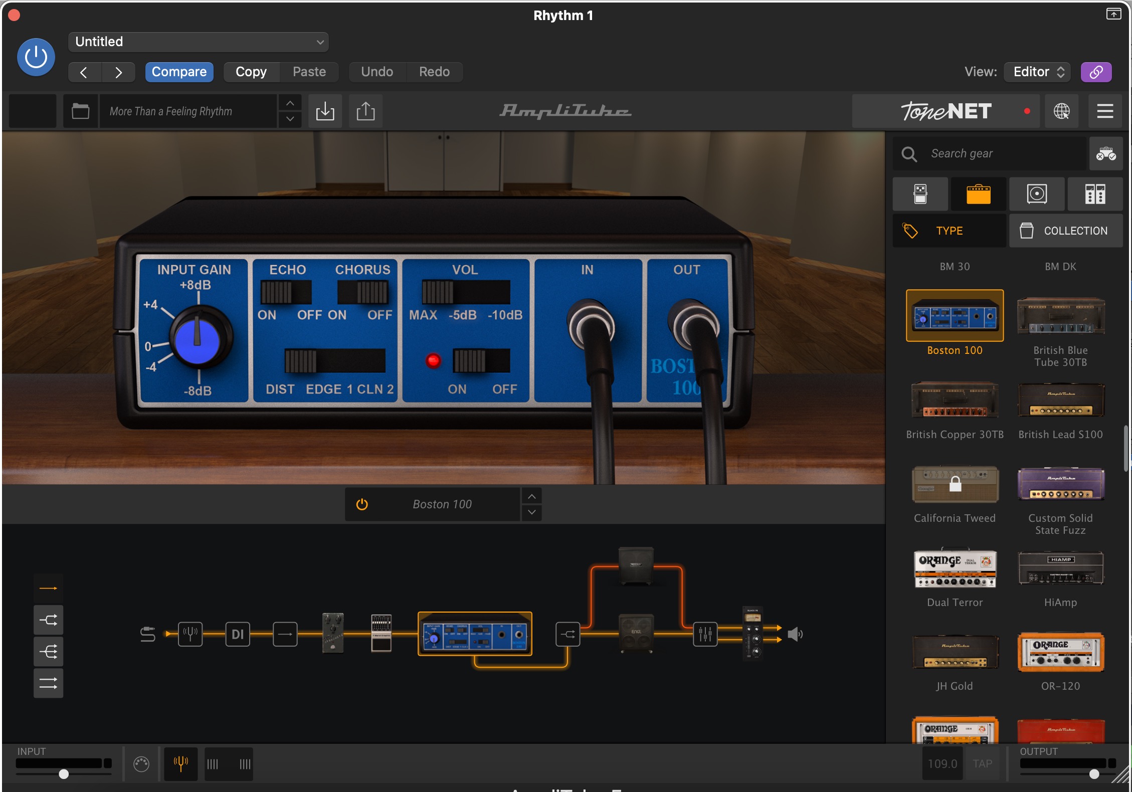
Task: Select the JH Gold amp
Action: tap(955, 652)
